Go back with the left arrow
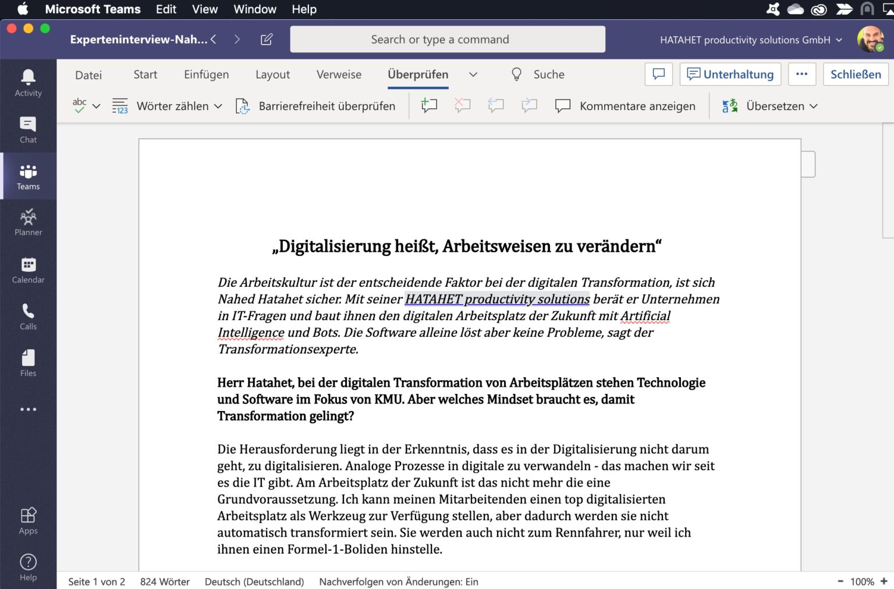Viewport: 894px width, 589px height. coord(214,39)
